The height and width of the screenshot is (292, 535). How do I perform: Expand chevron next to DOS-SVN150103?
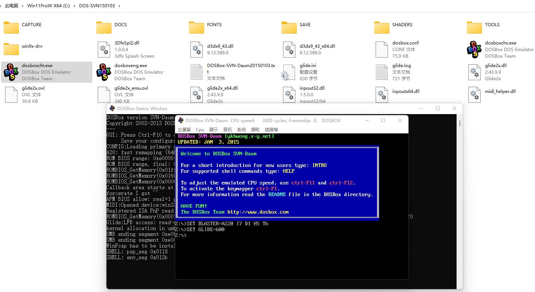pos(119,5)
